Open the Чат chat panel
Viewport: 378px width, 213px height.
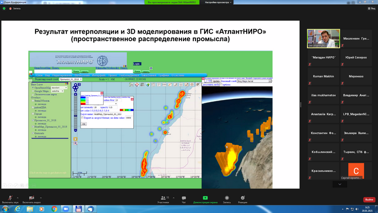click(184, 199)
